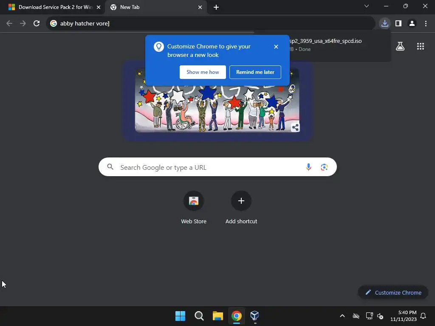Open the clock showing 5:40 PM

coord(404,316)
